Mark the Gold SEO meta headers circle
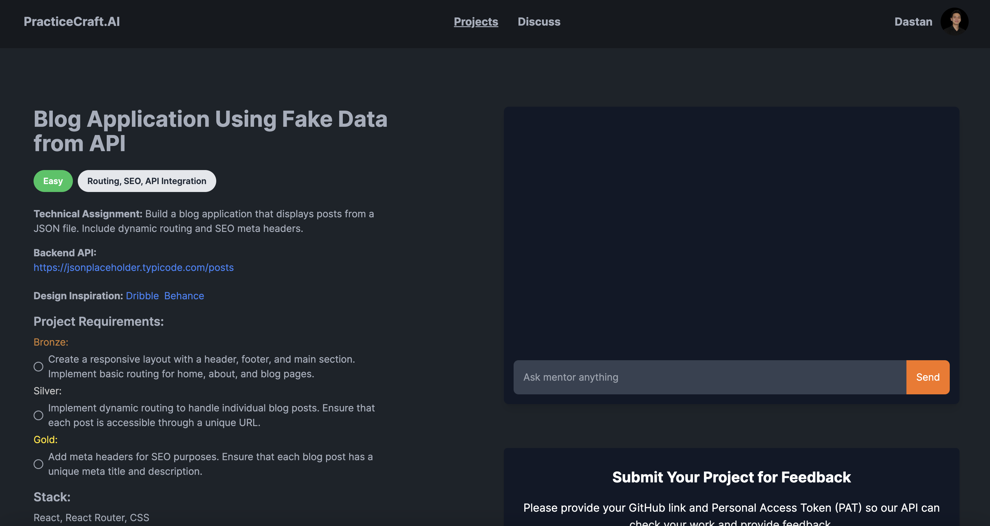The height and width of the screenshot is (526, 990). click(38, 464)
